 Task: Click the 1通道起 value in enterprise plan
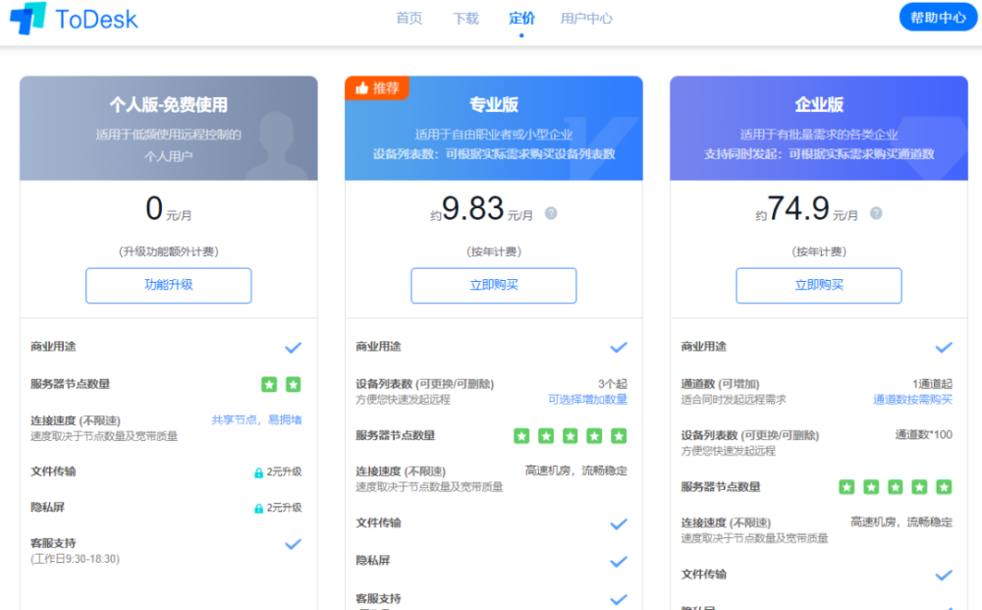(933, 384)
